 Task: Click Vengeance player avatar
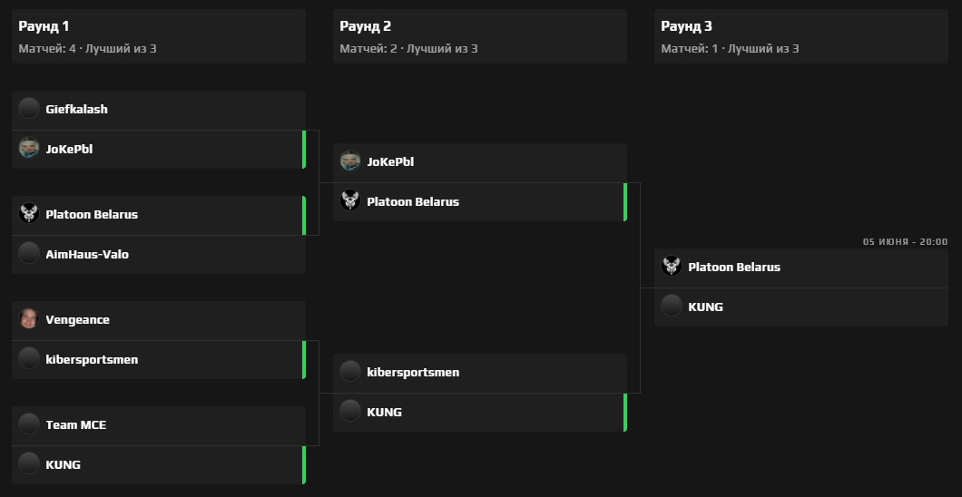click(29, 319)
